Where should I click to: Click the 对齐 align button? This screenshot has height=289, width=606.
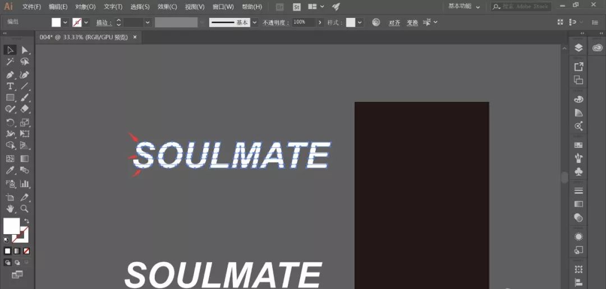(394, 22)
